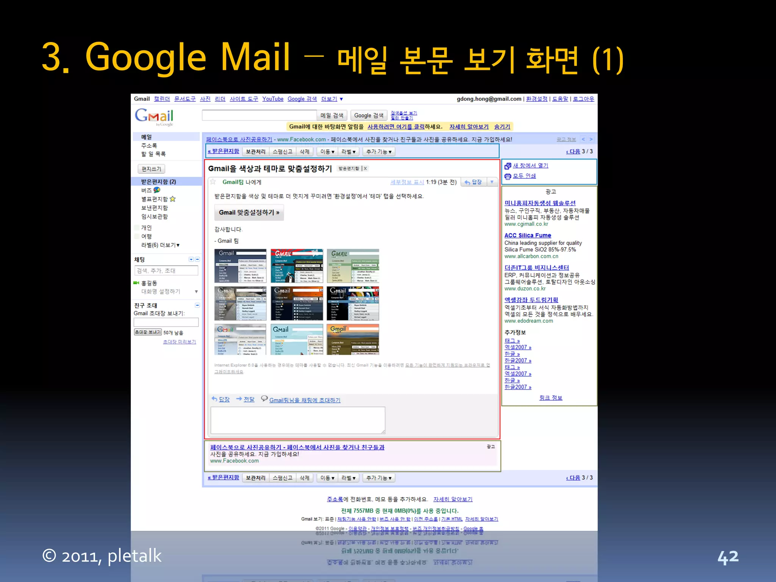Open the 채팅 panel options arrow icon
Viewport: 776px width, 582px height.
[x=191, y=260]
